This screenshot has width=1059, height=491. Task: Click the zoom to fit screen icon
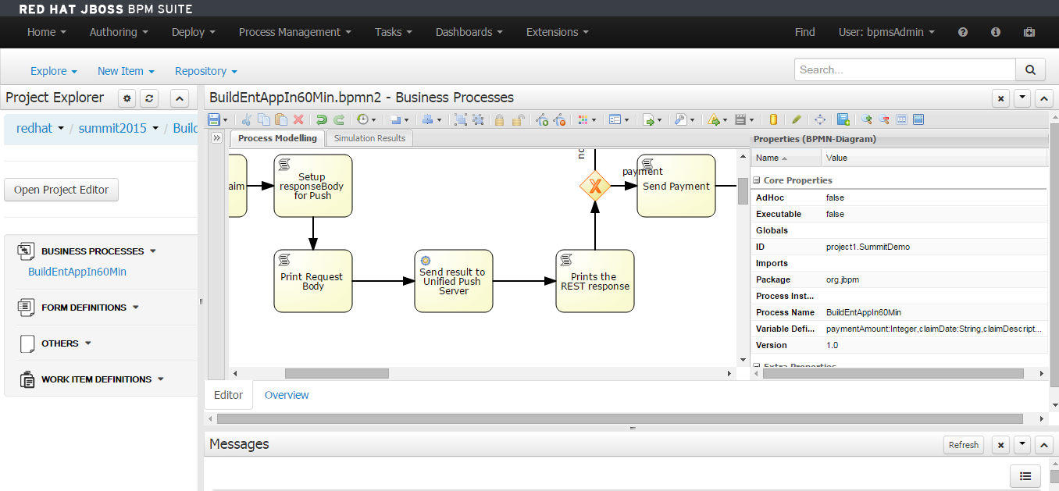[x=918, y=119]
